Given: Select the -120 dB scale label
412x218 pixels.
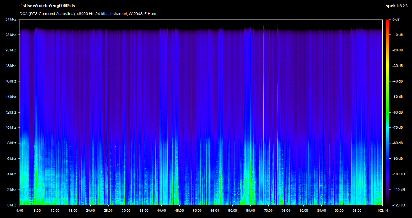Looking at the screenshot, I should [397, 205].
